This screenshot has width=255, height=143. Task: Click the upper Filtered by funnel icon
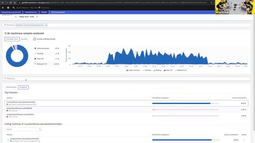pos(5,25)
